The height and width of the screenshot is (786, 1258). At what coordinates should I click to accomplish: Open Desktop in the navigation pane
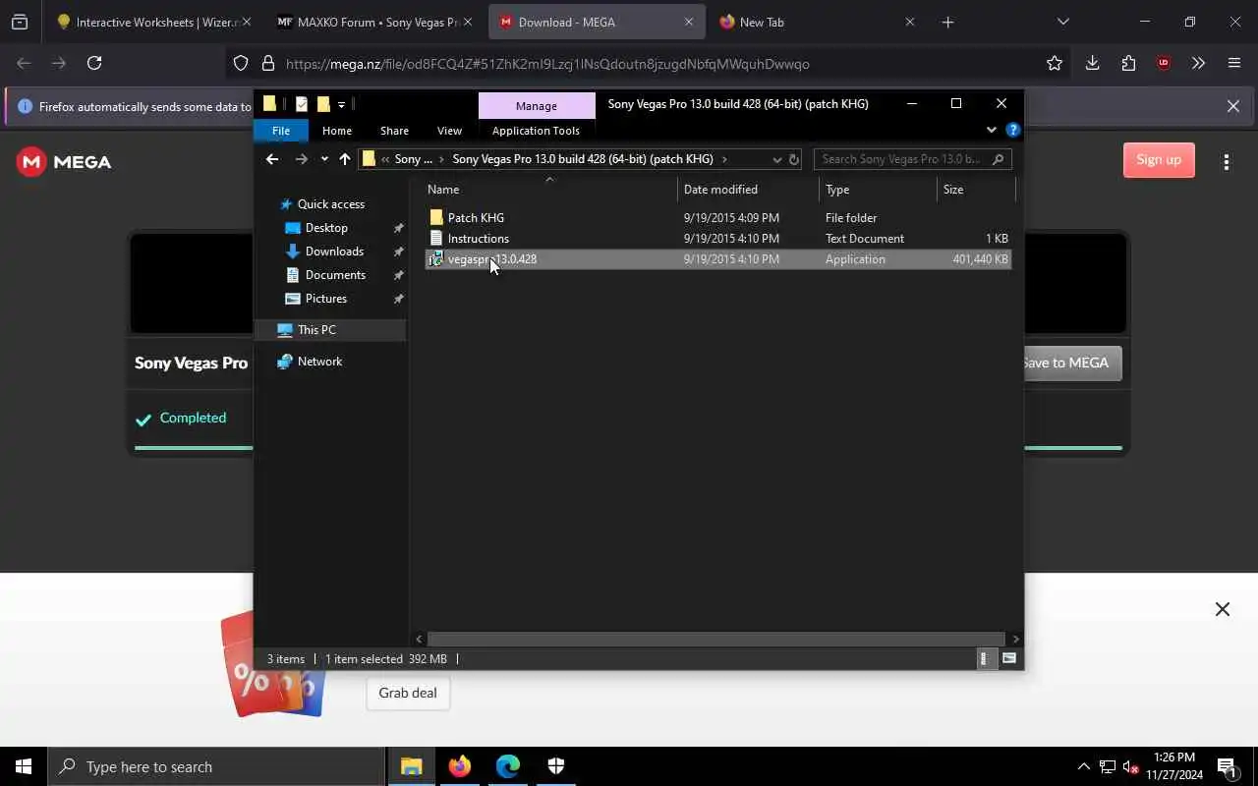(326, 228)
